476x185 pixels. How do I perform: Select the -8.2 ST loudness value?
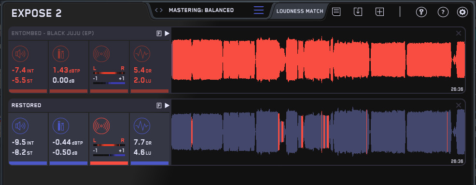point(22,153)
